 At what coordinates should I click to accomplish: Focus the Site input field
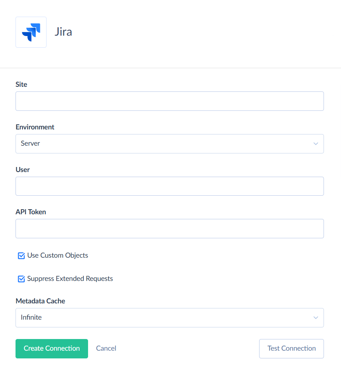(170, 101)
